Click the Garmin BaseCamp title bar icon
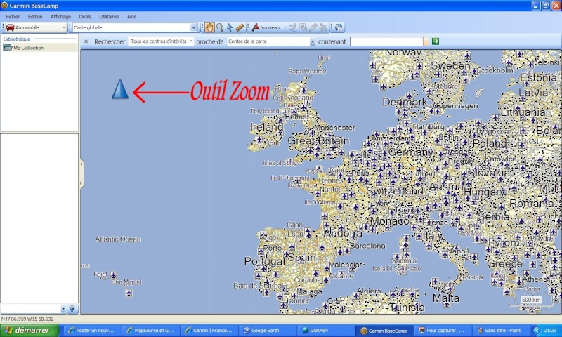The height and width of the screenshot is (337, 562). (4, 6)
